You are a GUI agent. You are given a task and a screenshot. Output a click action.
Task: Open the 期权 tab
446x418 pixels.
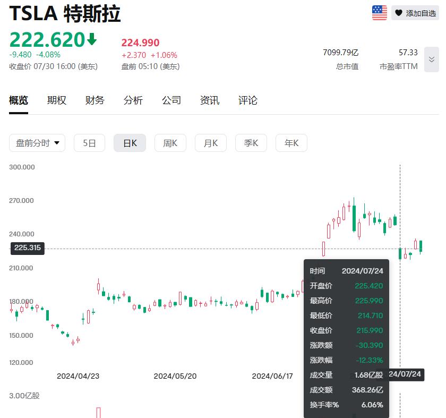click(57, 100)
